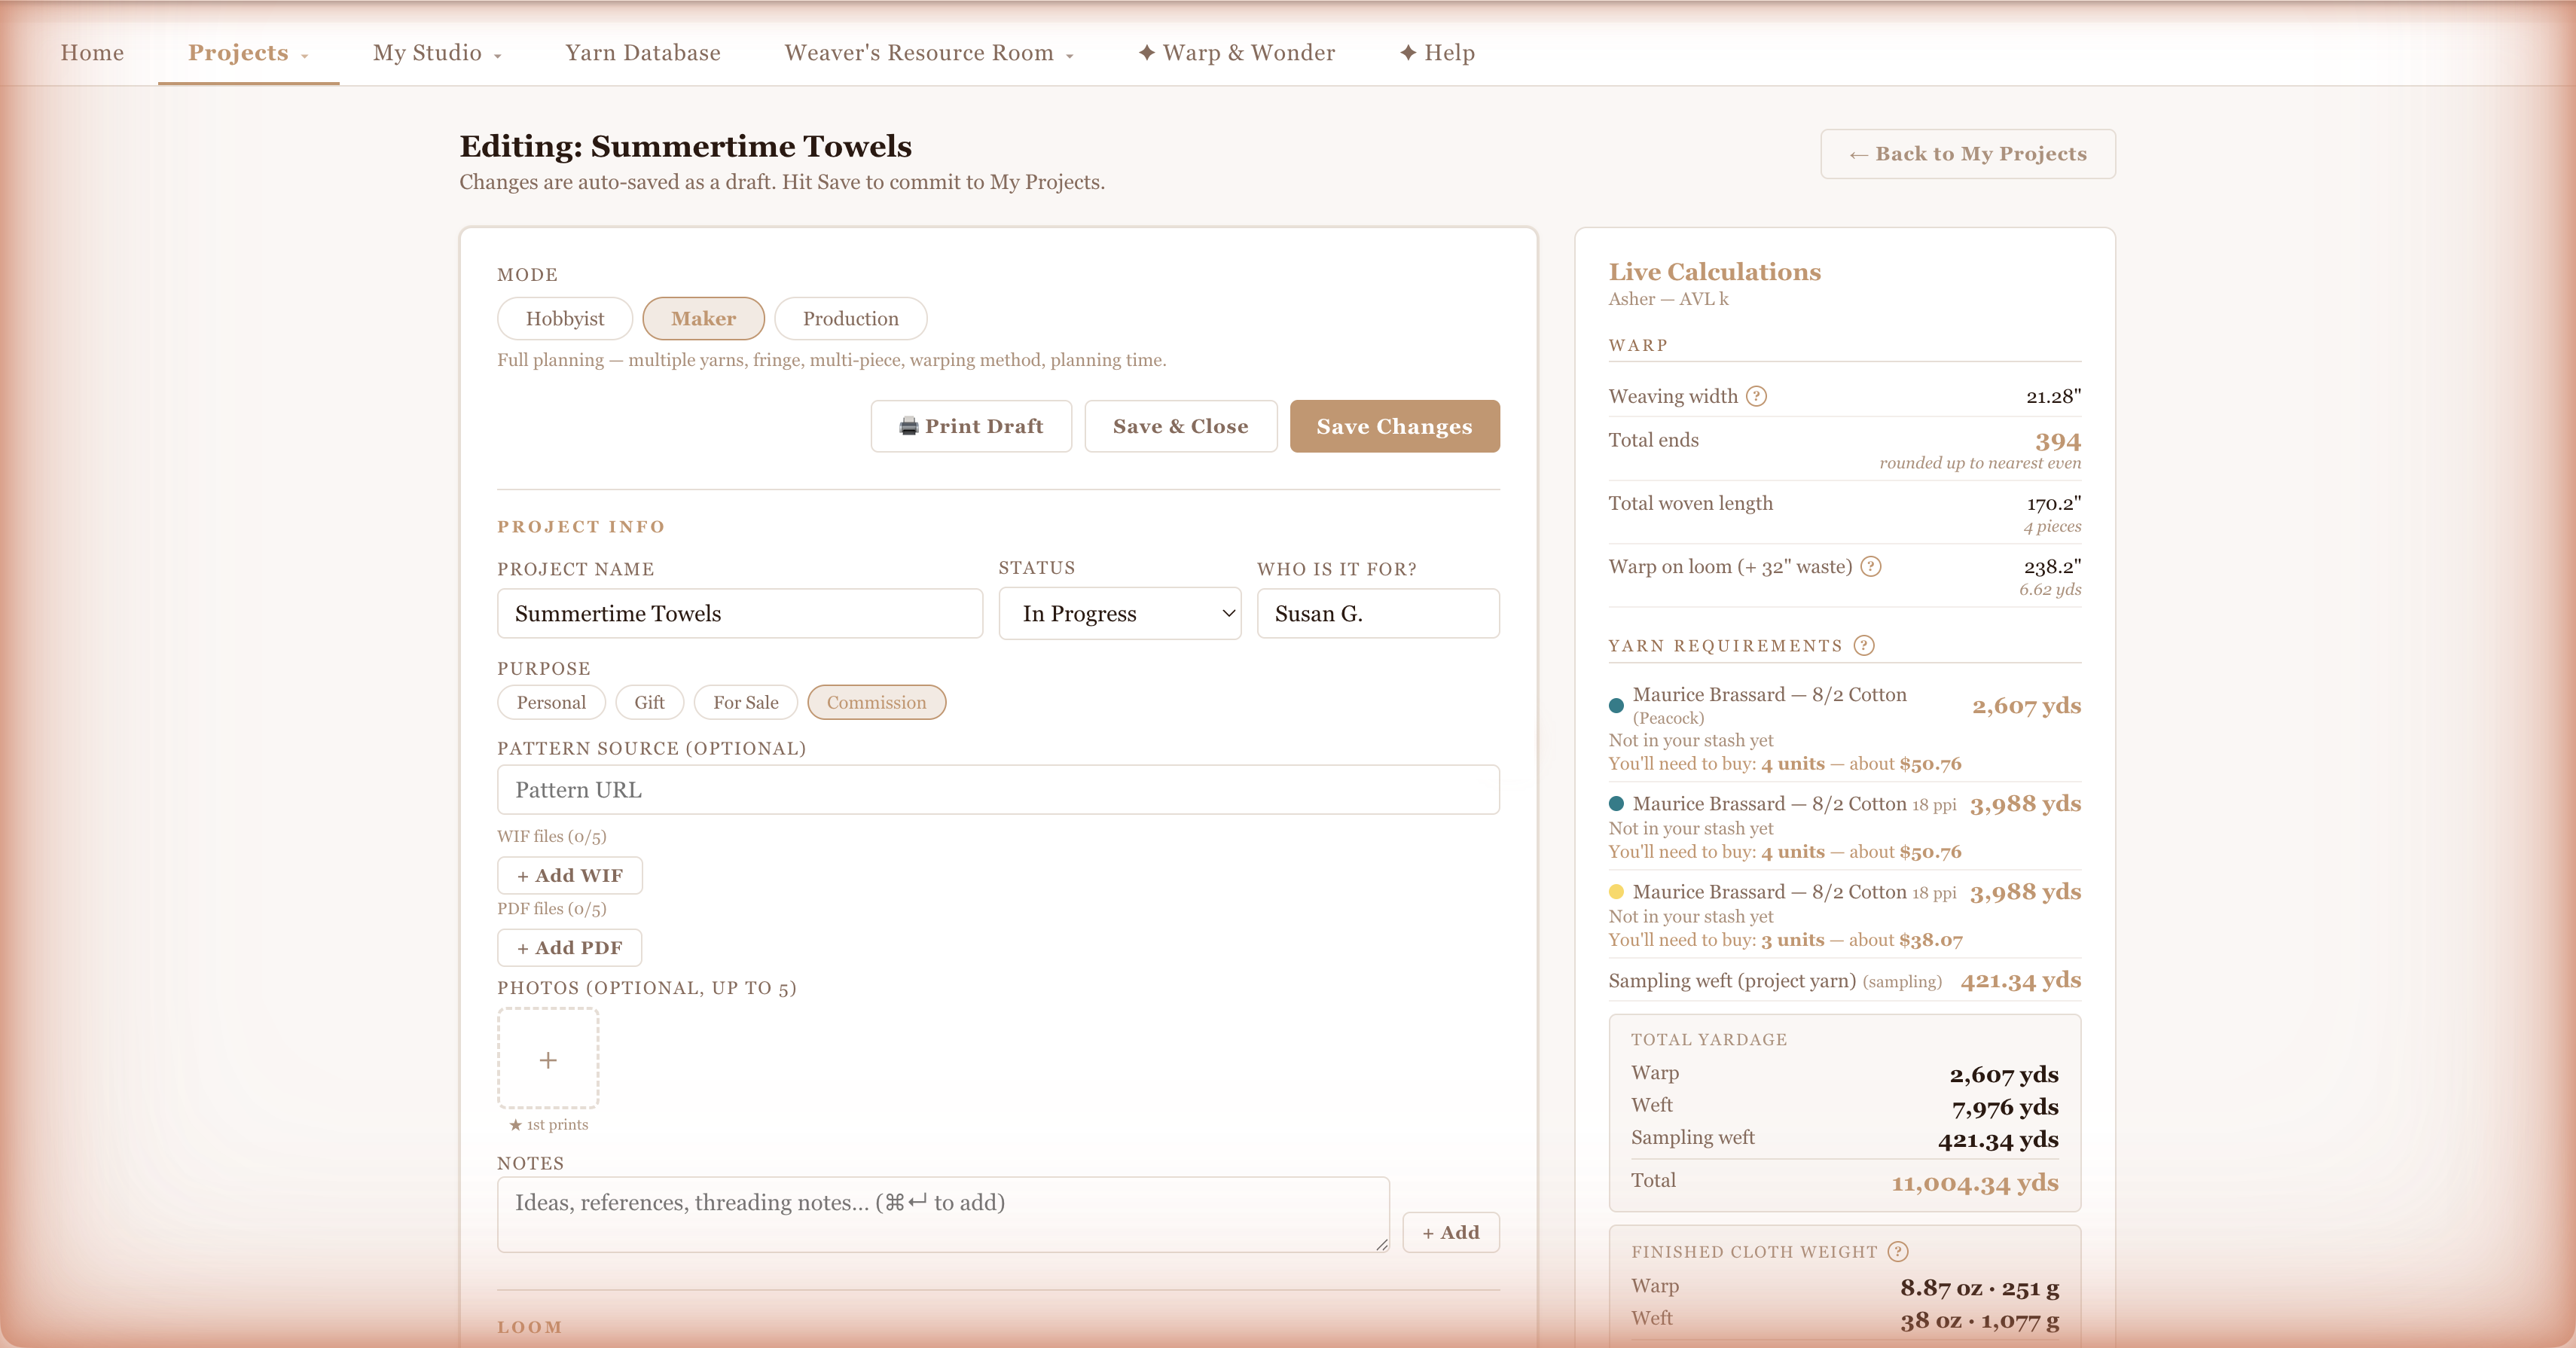Click the plus icon to add a photo
This screenshot has width=2576, height=1348.
click(x=548, y=1059)
